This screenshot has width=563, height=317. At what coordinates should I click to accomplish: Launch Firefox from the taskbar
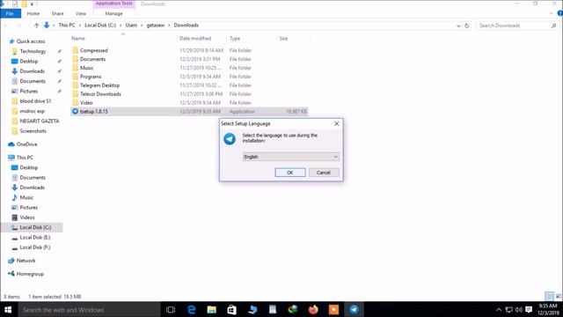313,309
